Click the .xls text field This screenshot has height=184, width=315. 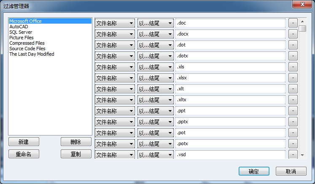click(x=230, y=67)
